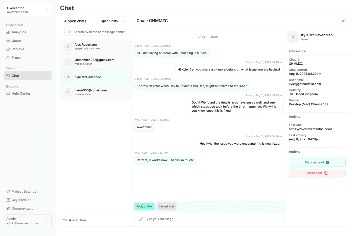Click the Project Settings cube icon

[x=8, y=191]
